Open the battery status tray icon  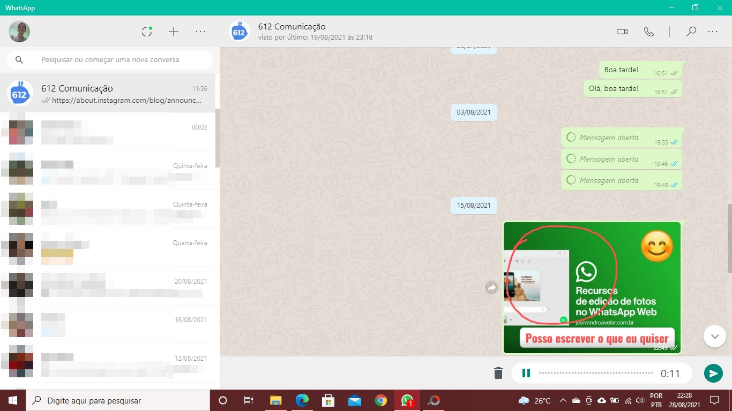coord(615,400)
